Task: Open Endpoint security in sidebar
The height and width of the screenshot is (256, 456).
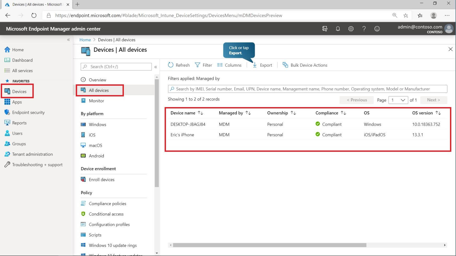Action: [28, 112]
